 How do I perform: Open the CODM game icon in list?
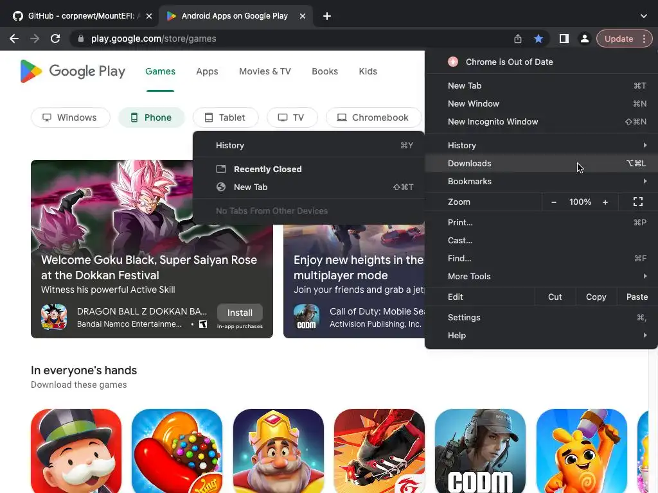(x=480, y=451)
